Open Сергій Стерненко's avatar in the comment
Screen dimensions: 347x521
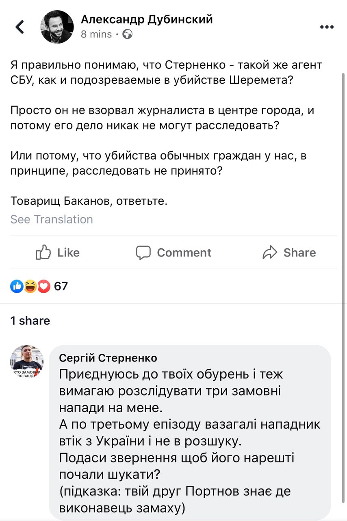[27, 363]
